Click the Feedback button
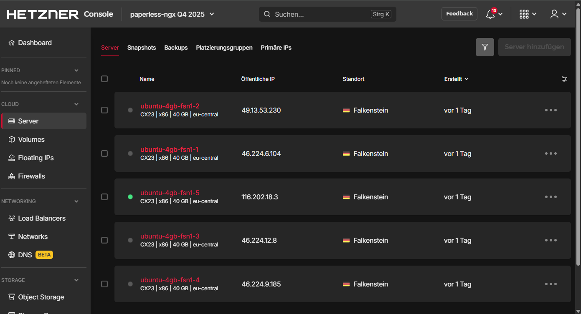The height and width of the screenshot is (314, 581). click(x=459, y=14)
